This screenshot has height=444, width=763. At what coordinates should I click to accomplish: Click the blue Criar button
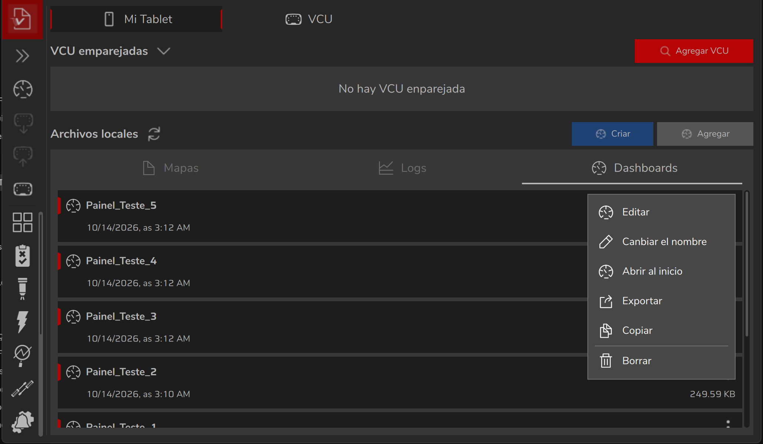612,134
